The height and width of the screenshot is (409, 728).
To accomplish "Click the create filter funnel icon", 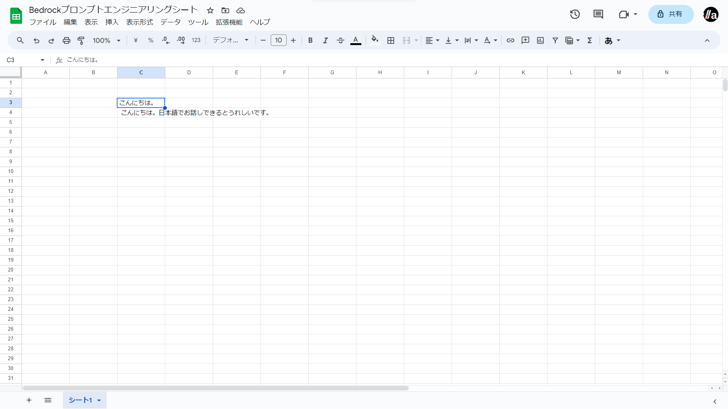I will point(555,41).
